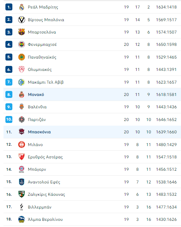Click the Barcelona crest icon

click(22, 32)
